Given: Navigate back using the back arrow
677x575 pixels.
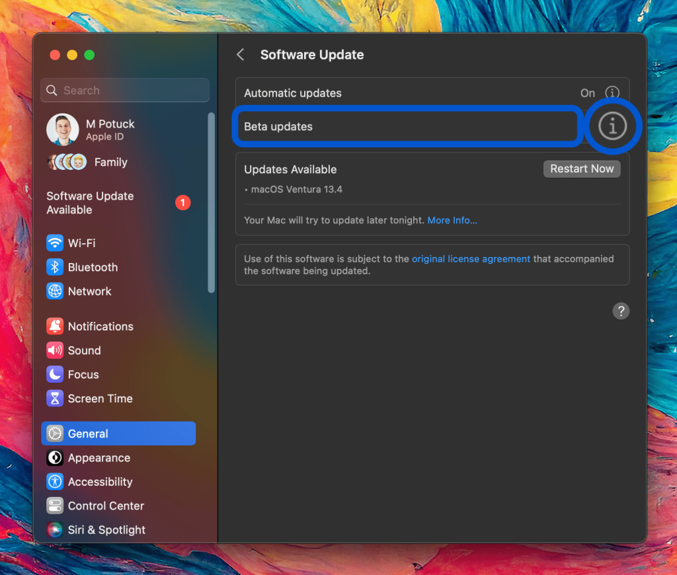Looking at the screenshot, I should 240,55.
